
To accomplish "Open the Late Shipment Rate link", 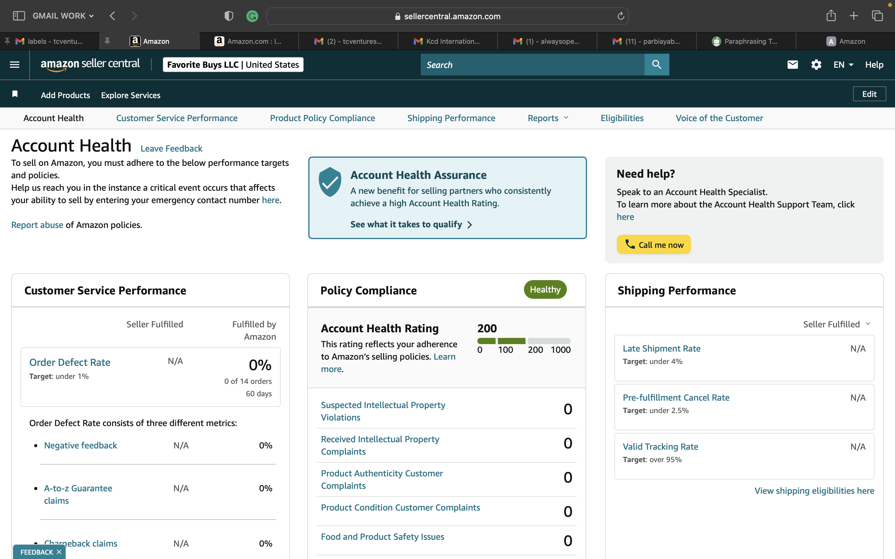I will tap(662, 348).
